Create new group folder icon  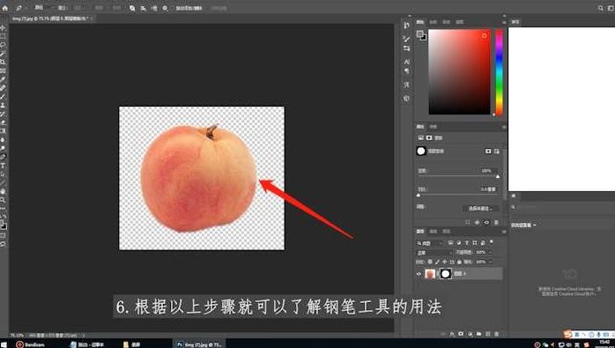coord(479,334)
